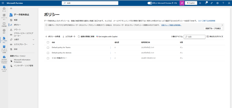Click the help question mark icon
The width and height of the screenshot is (232, 108).
[223, 3]
